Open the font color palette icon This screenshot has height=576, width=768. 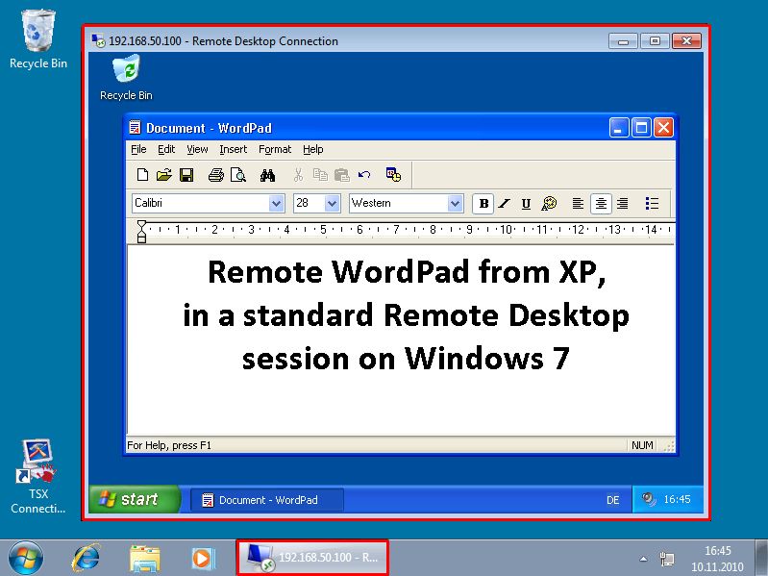549,204
